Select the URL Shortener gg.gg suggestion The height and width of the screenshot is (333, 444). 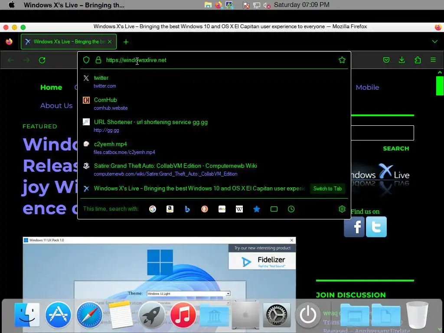[x=214, y=126]
